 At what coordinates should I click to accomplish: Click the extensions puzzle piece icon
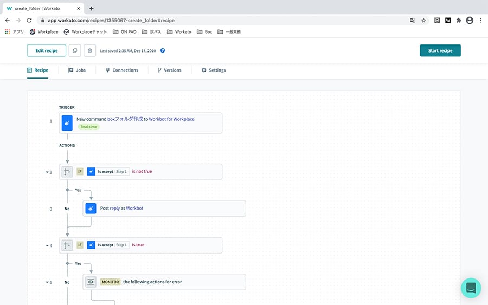pyautogui.click(x=459, y=20)
